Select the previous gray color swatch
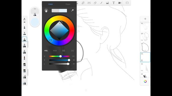The image size is (172, 96). click(56, 11)
